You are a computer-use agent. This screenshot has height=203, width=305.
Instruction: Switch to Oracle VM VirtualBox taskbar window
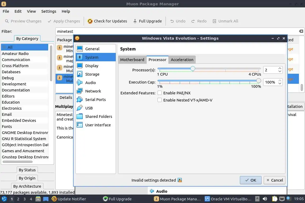point(228,199)
